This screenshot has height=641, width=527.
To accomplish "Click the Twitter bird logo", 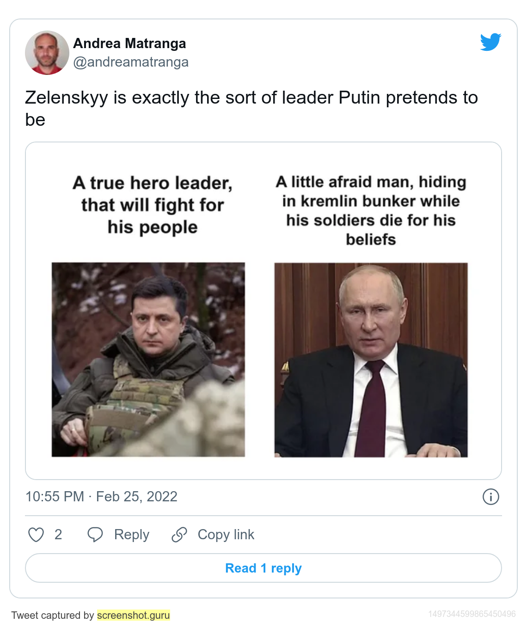I will click(x=490, y=42).
